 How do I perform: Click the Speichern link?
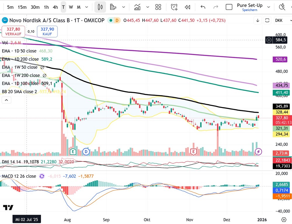click(250, 10)
